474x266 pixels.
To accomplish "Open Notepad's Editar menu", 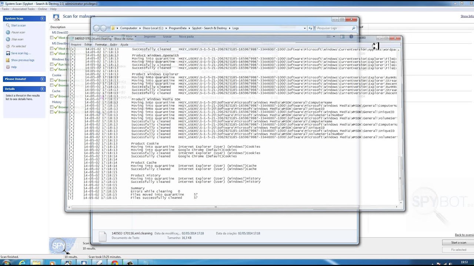I will click(x=88, y=45).
